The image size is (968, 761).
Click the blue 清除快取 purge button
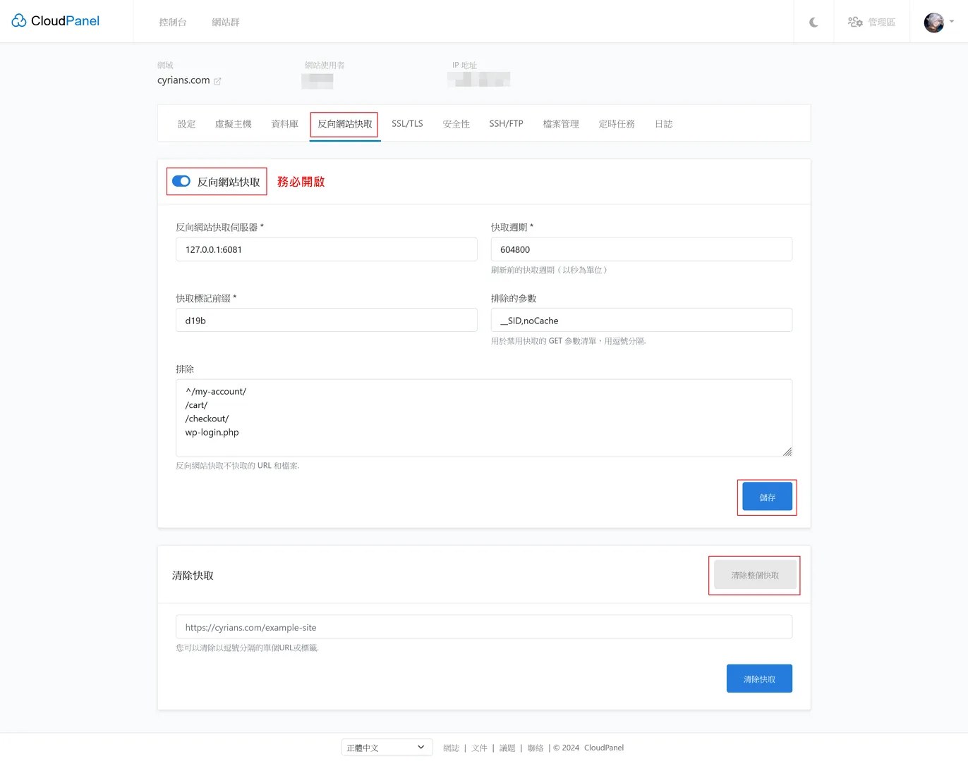pos(759,679)
